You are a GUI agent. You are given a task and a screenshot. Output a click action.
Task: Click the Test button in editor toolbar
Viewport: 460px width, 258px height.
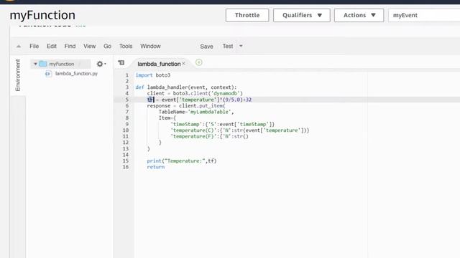[227, 46]
